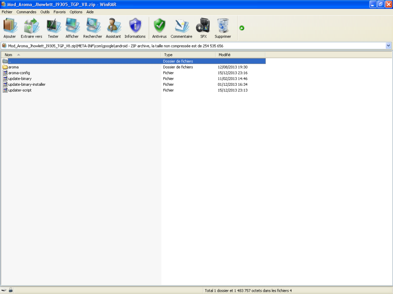The height and width of the screenshot is (294, 393).
Task: Click the aroma folder icon
Action: 5,67
